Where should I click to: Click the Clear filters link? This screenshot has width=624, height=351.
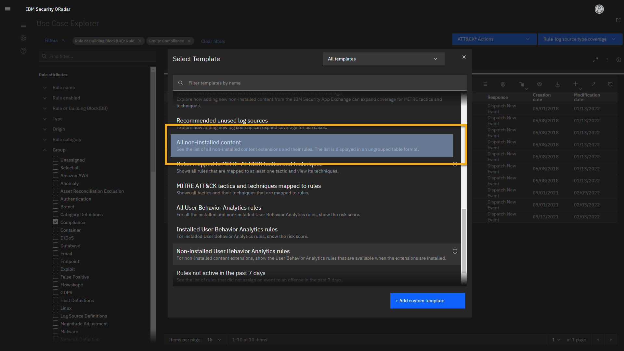pos(213,41)
